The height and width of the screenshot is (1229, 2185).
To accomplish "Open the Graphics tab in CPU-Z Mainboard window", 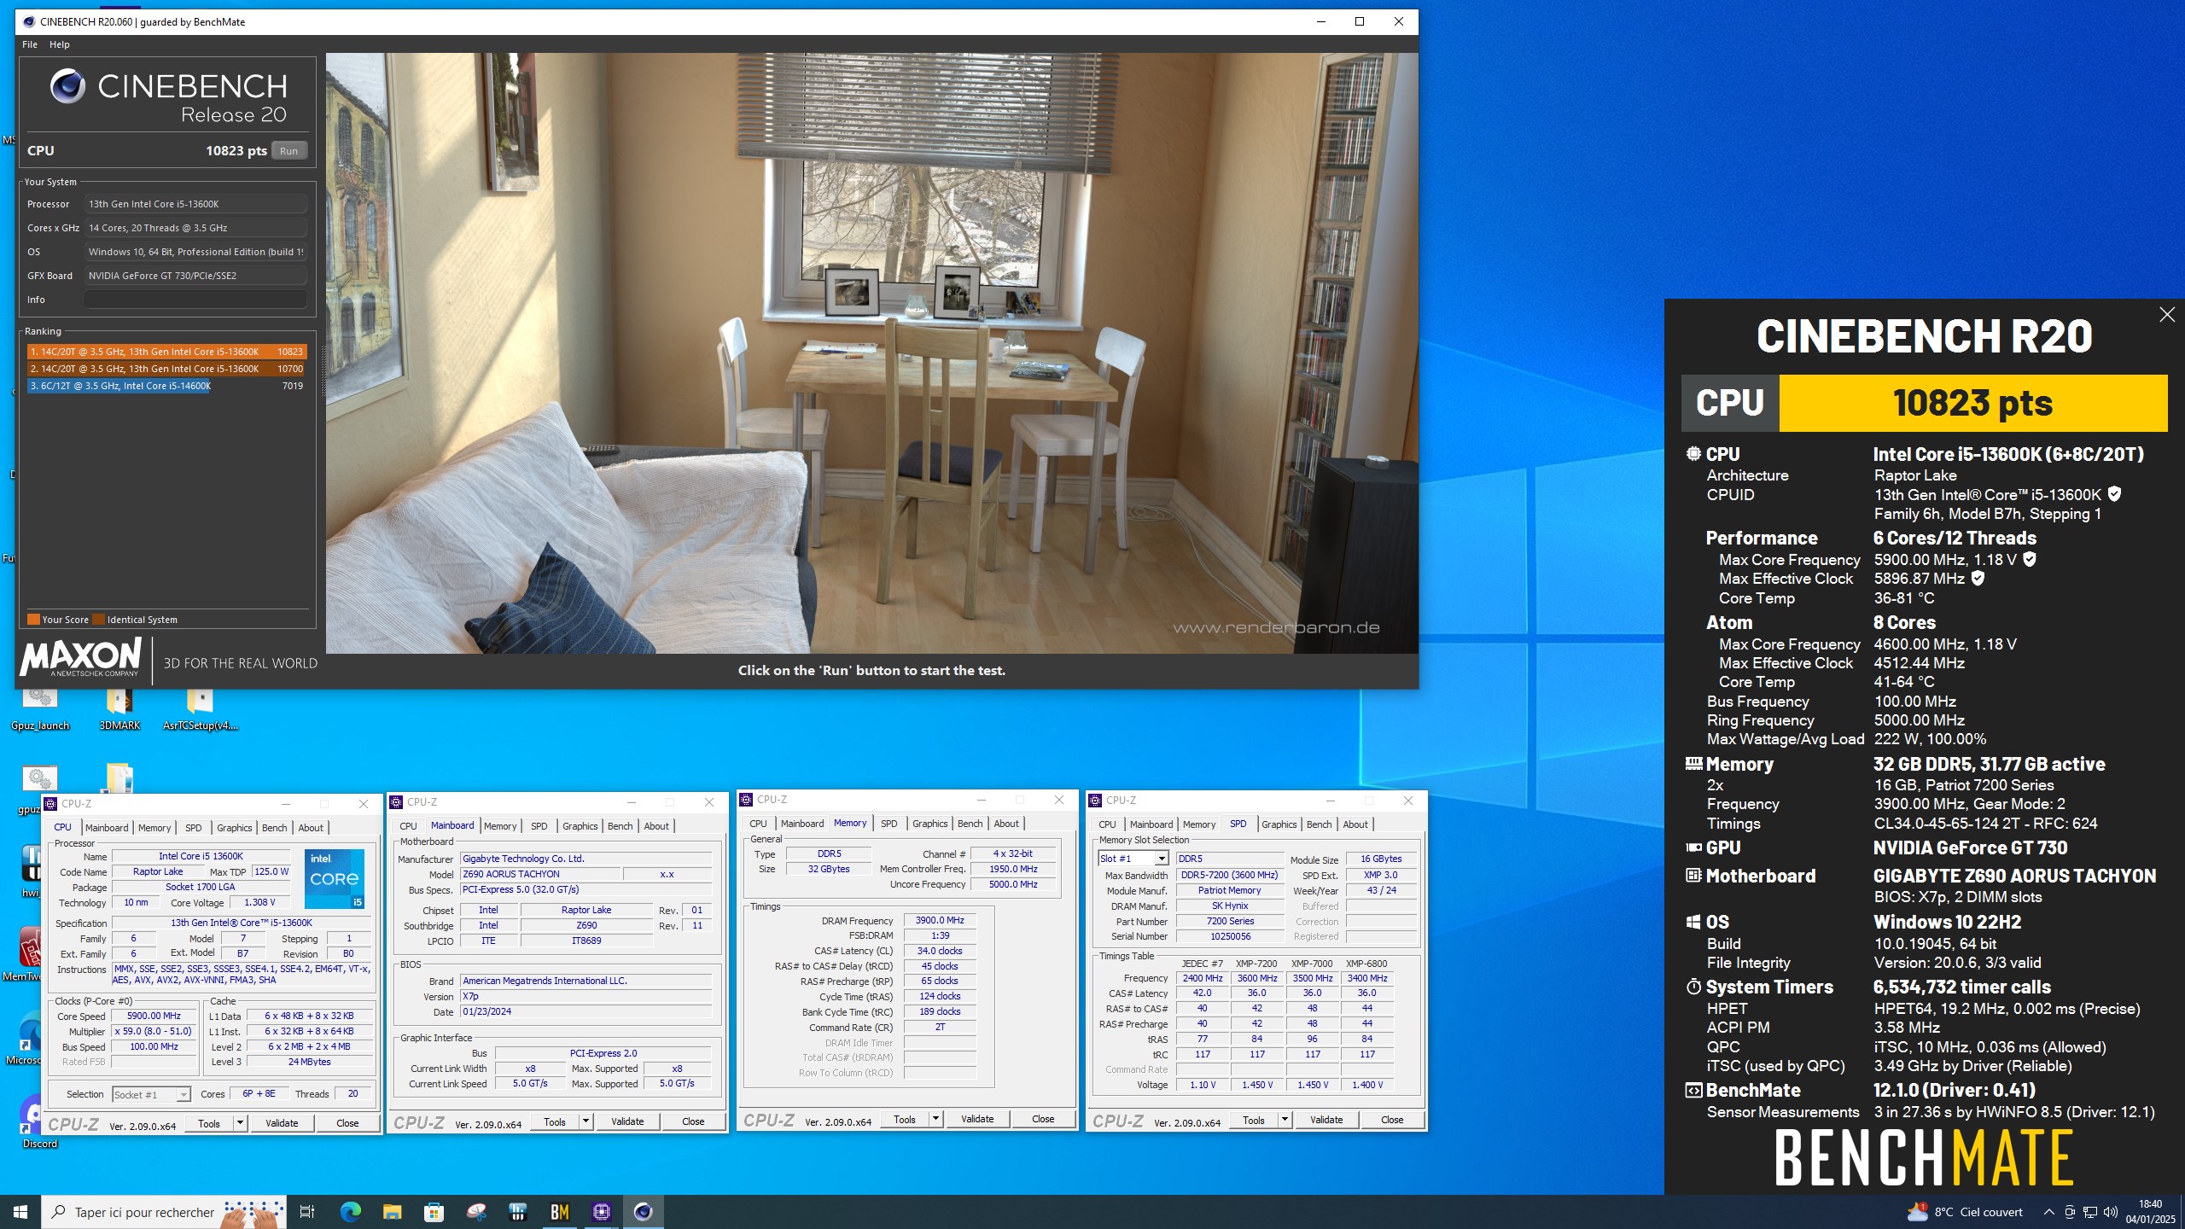I will coord(580,826).
